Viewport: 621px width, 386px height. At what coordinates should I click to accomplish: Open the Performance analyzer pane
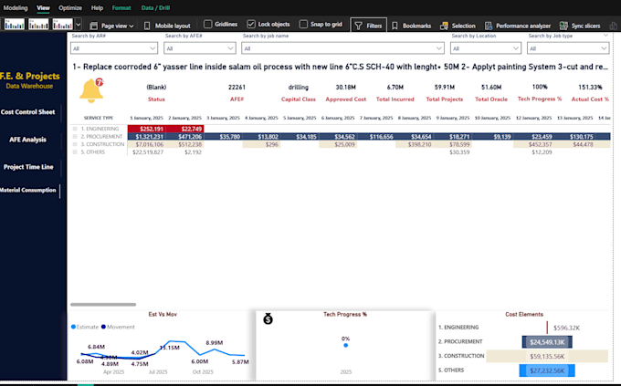click(518, 26)
